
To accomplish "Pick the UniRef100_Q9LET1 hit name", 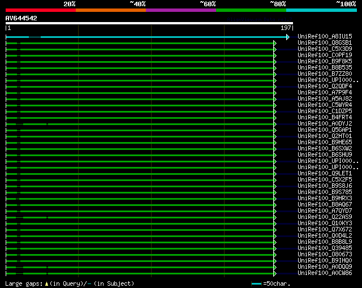I will [325, 174].
